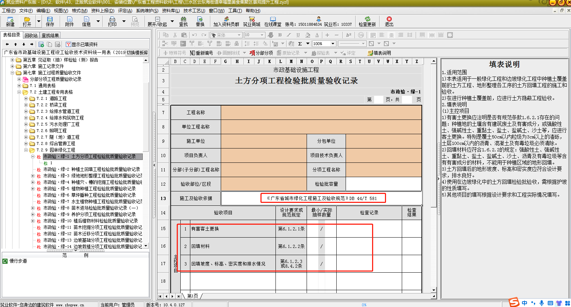This screenshot has height=307, width=571.
Task: Open the 100% zoom dropdown
Action: point(333,44)
